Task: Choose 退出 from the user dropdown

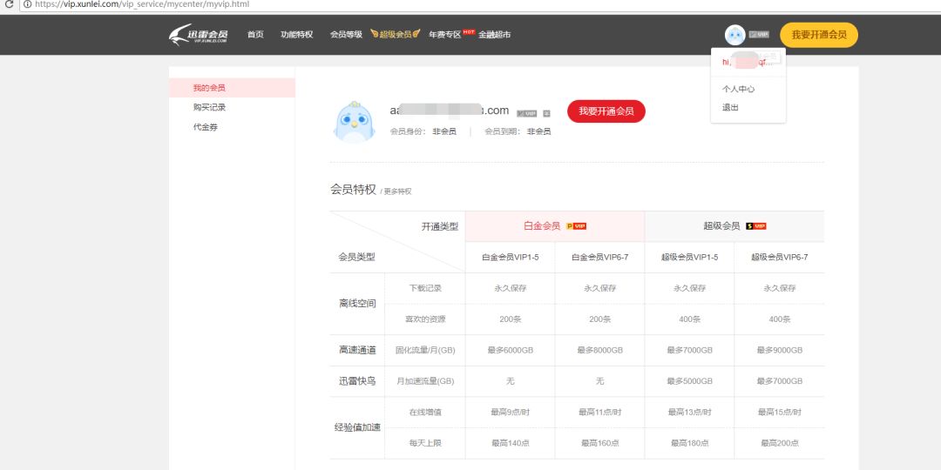Action: tap(730, 108)
